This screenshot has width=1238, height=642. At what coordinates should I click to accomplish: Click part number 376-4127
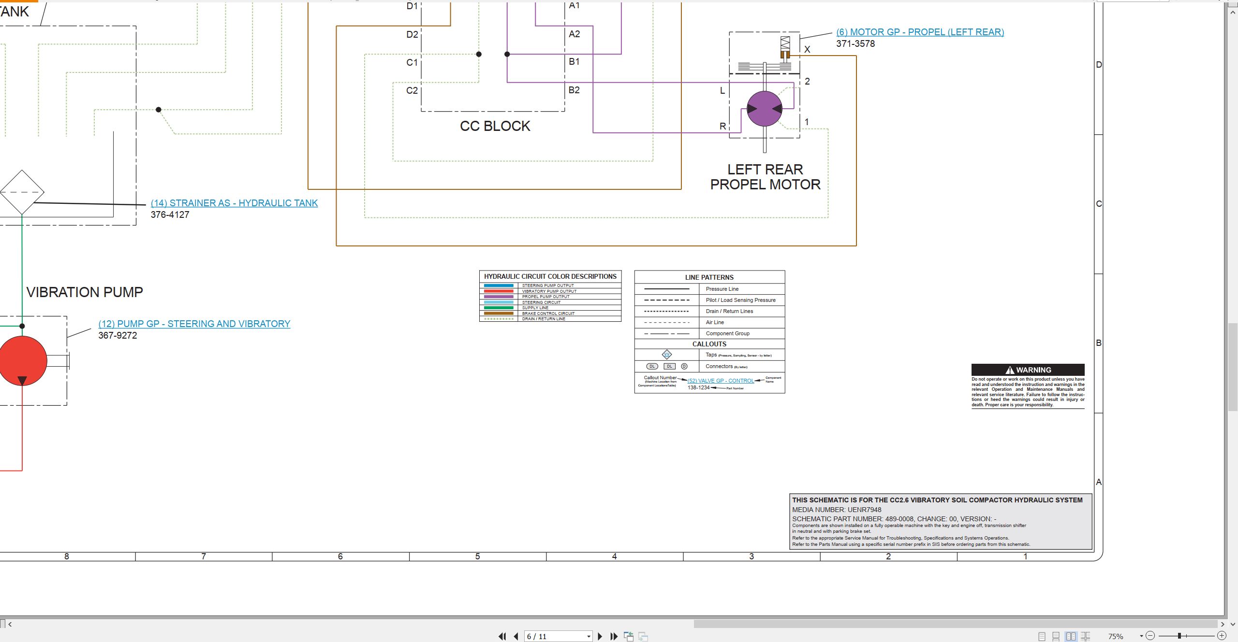(170, 214)
